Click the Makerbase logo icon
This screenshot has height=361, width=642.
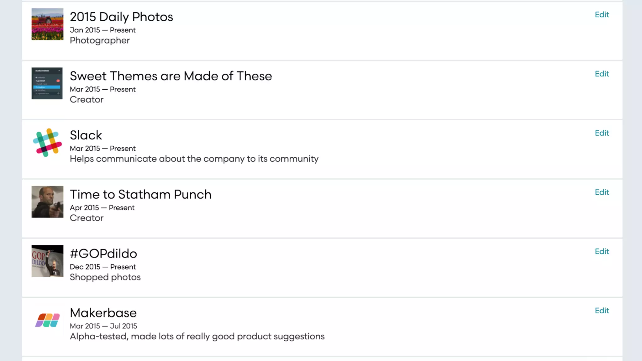[47, 320]
